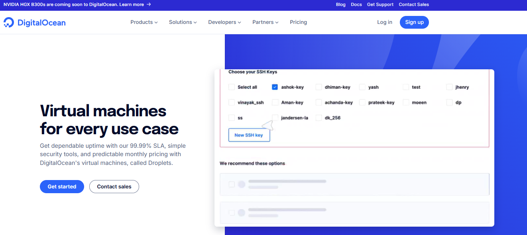
Task: Open the Pricing page from navigation
Action: [298, 22]
